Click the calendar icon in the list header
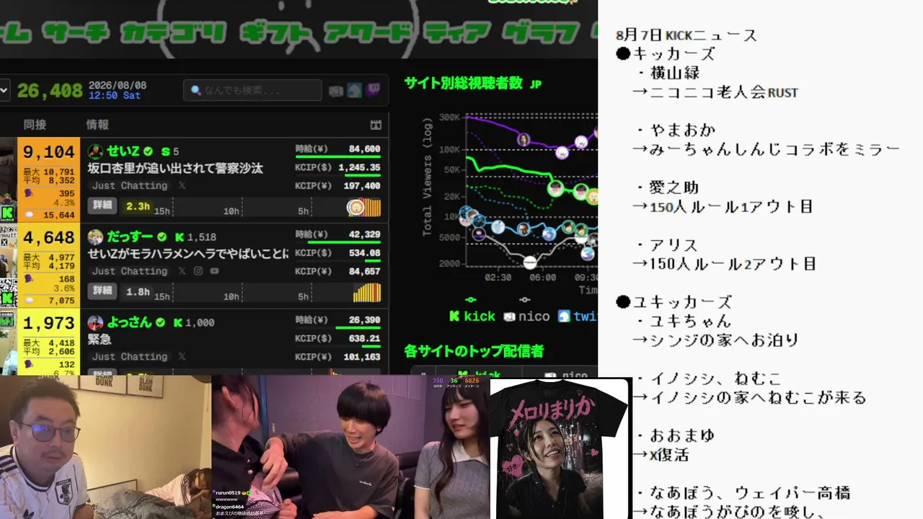The width and height of the screenshot is (923, 519). pyautogui.click(x=376, y=125)
